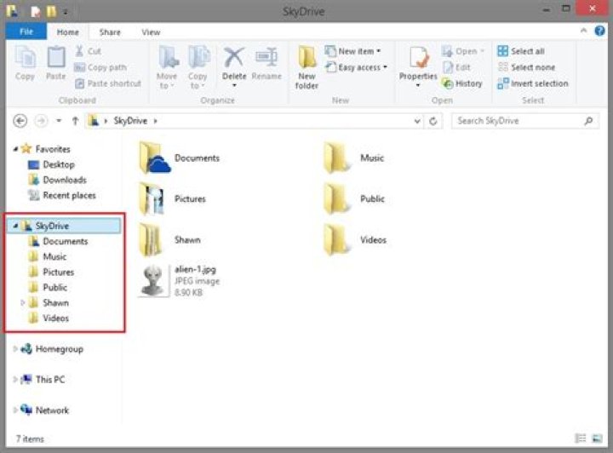Collapse the SkyDrive tree node
This screenshot has width=613, height=453.
(x=15, y=226)
